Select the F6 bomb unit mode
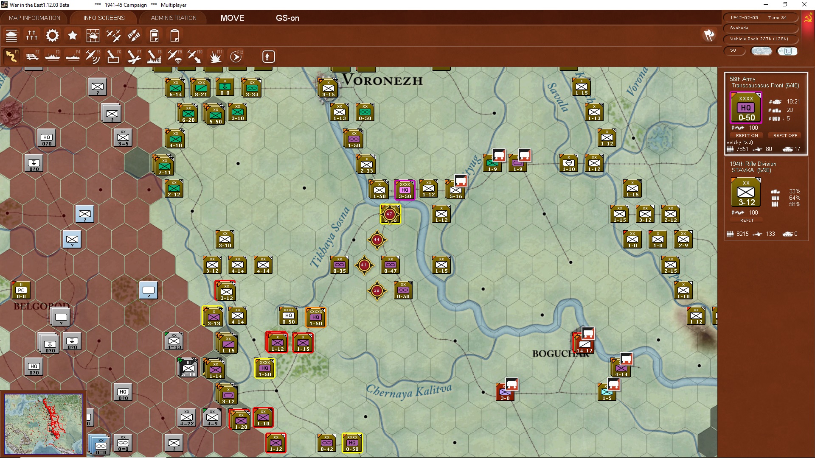The height and width of the screenshot is (458, 815). (113, 56)
